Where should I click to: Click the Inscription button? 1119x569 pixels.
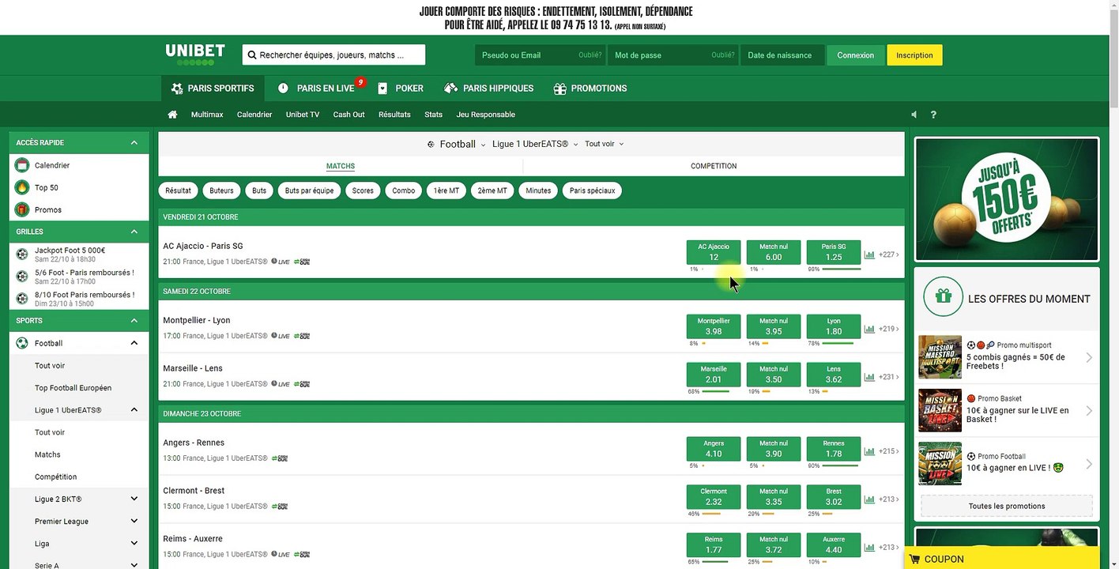pyautogui.click(x=914, y=55)
